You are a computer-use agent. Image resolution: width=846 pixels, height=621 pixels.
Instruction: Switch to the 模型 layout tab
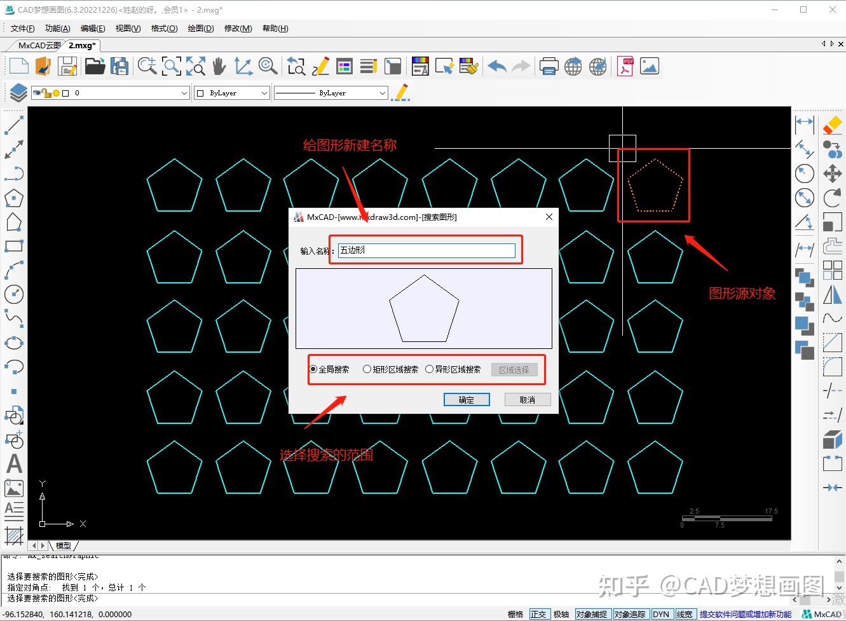click(64, 545)
